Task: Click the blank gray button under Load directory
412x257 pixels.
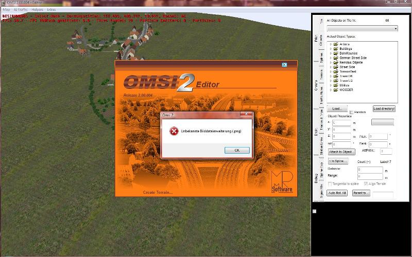Action: point(383,122)
